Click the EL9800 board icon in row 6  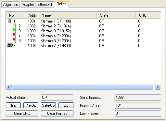(x=10, y=45)
